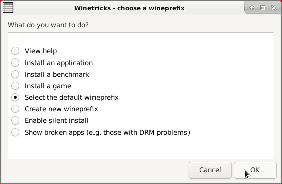Click the empty list area below the options
282x184 pixels.
[x=141, y=148]
